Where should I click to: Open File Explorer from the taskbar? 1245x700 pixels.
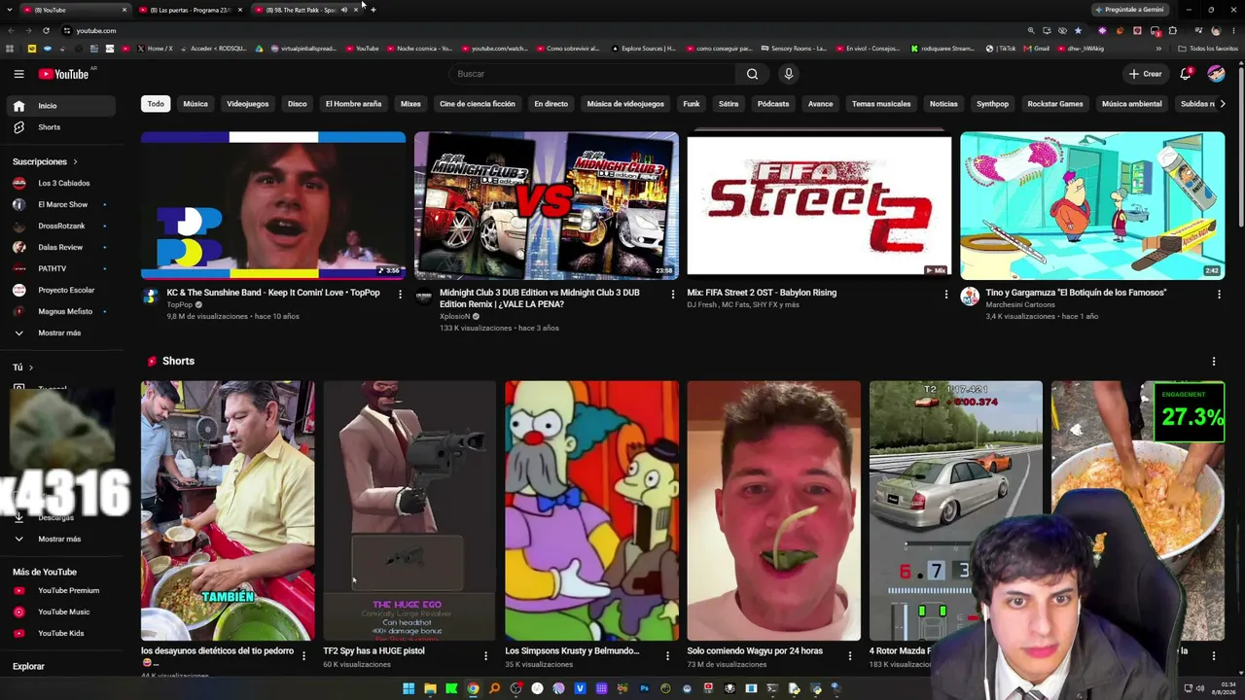click(x=430, y=689)
